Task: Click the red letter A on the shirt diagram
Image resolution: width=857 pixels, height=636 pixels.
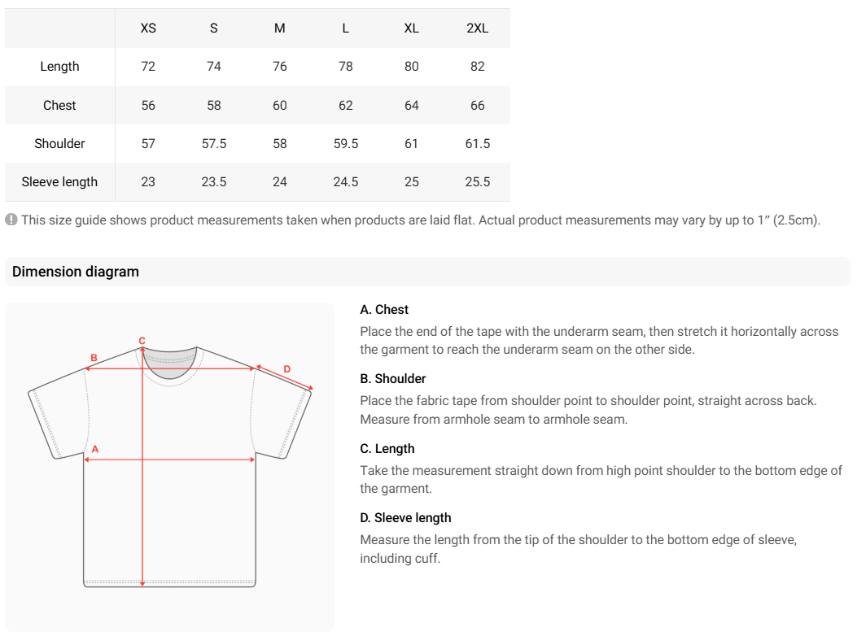Action: 94,448
